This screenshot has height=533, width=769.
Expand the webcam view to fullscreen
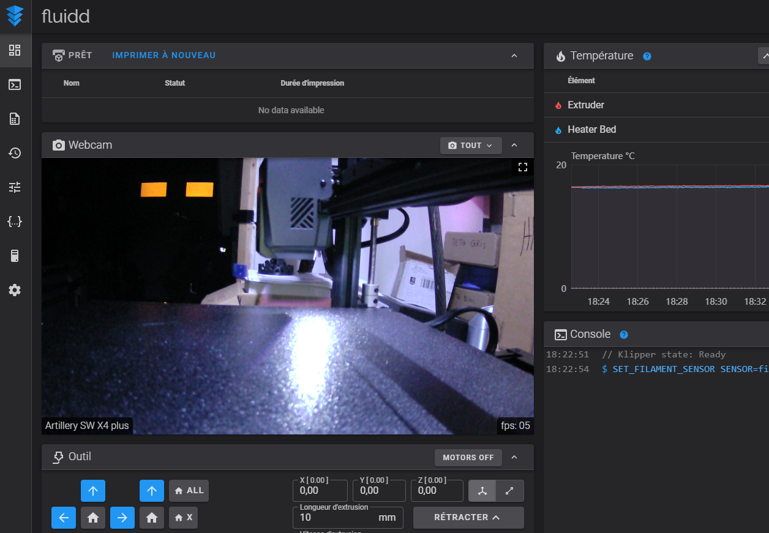[x=522, y=168]
